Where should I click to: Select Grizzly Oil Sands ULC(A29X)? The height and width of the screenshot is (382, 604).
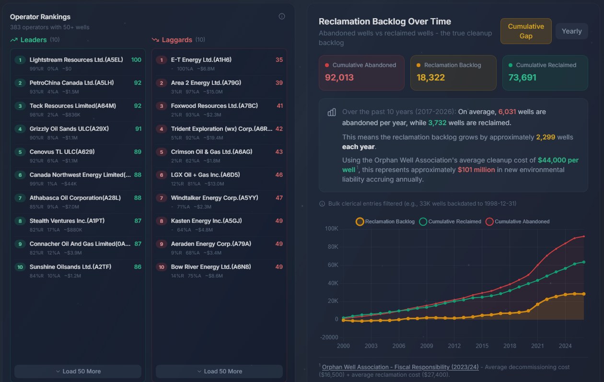[x=78, y=133]
